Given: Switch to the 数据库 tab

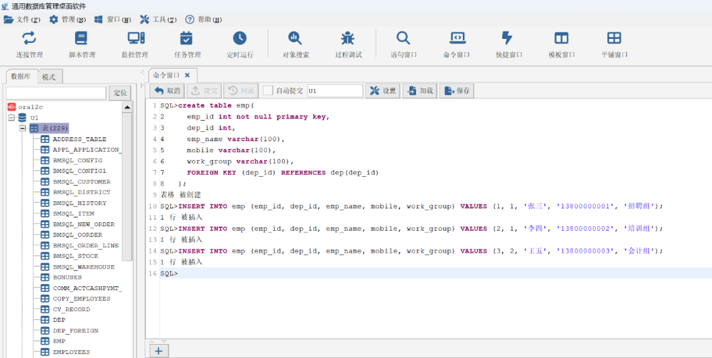Looking at the screenshot, I should [21, 76].
